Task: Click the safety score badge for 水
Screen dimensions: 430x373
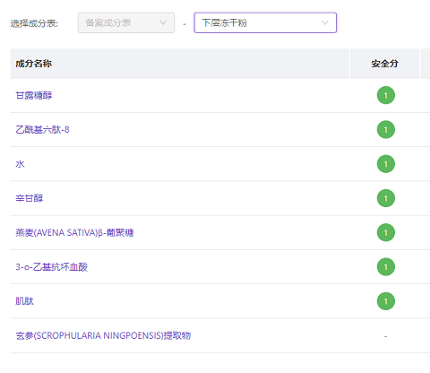Action: 386,164
